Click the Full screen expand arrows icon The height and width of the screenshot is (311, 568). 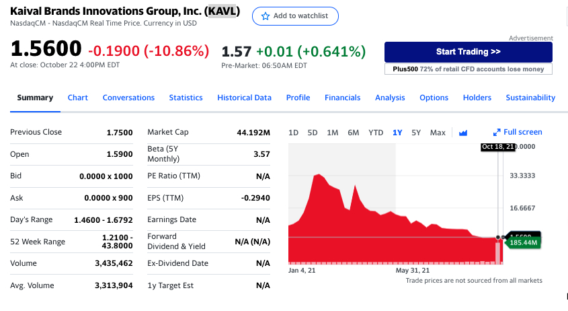(x=497, y=133)
